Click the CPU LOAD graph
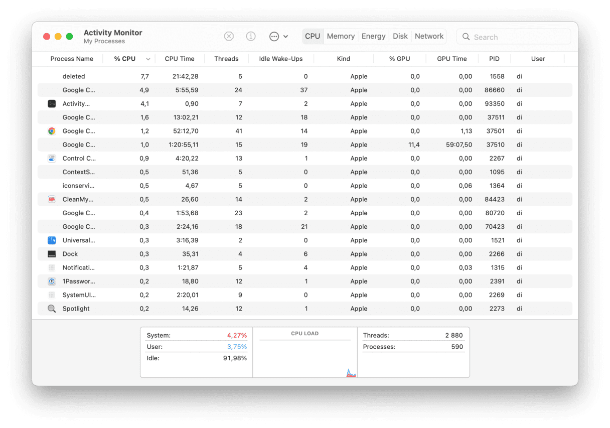Viewport: 610px width, 428px height. click(x=305, y=359)
